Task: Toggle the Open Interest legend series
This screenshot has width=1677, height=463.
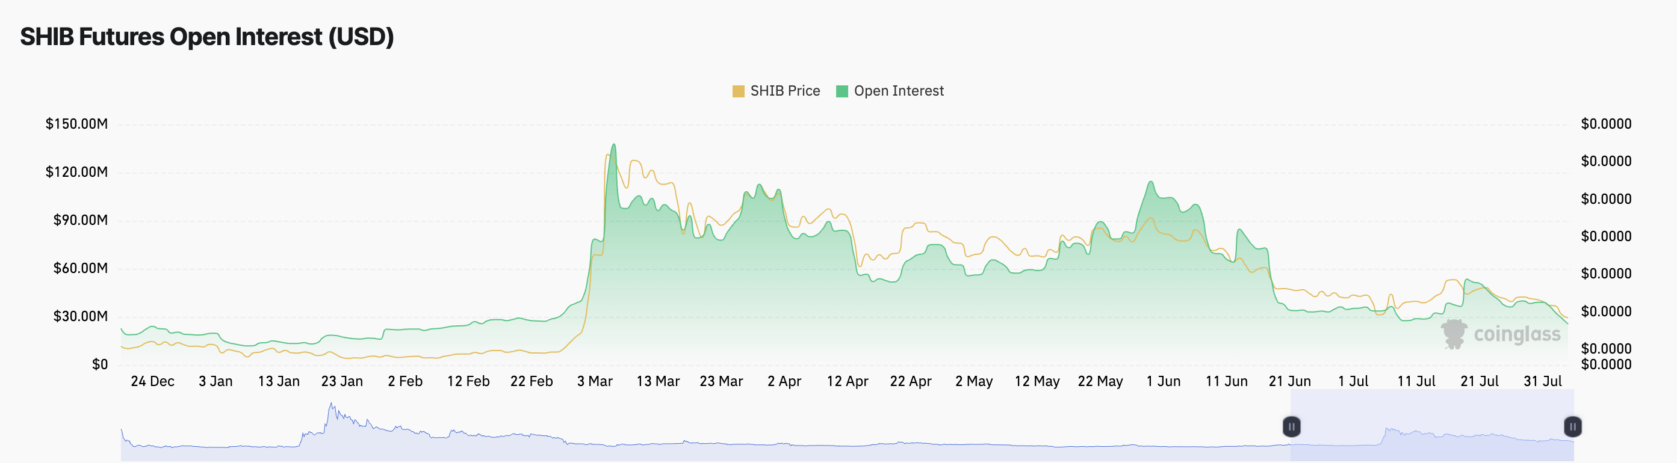Action: click(x=890, y=91)
